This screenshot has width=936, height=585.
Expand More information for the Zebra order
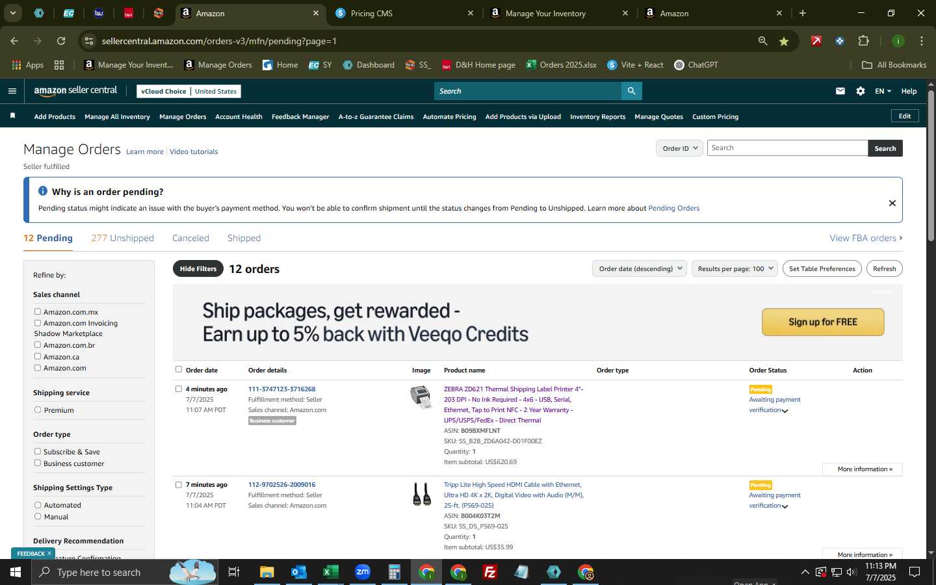[x=862, y=469]
